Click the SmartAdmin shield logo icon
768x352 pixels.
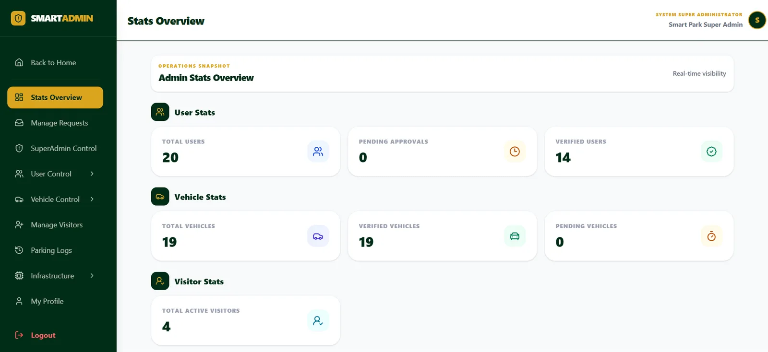(18, 18)
